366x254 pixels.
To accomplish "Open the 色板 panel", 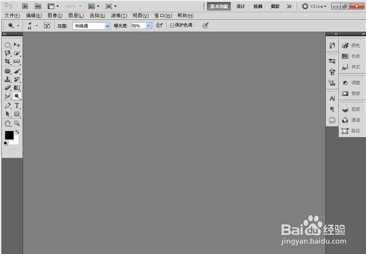I will [x=352, y=56].
